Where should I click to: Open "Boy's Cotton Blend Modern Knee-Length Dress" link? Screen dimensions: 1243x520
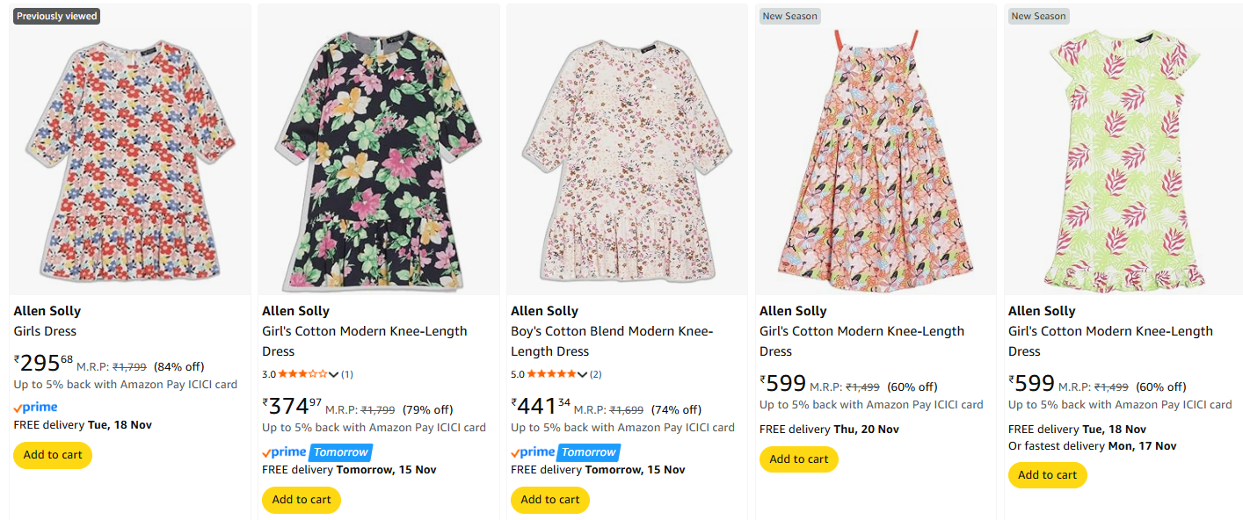[x=612, y=341]
